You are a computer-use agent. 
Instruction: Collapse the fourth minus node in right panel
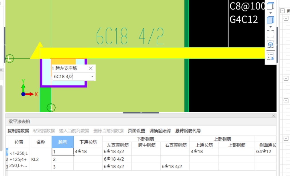[x=286, y=101]
